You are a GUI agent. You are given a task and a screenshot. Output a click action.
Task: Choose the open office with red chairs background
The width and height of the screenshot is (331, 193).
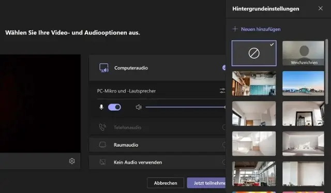(x=254, y=174)
